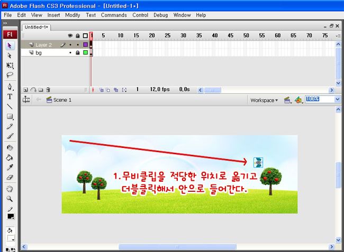The height and width of the screenshot is (252, 344).
Task: Select the Line tool
Action: (10, 107)
